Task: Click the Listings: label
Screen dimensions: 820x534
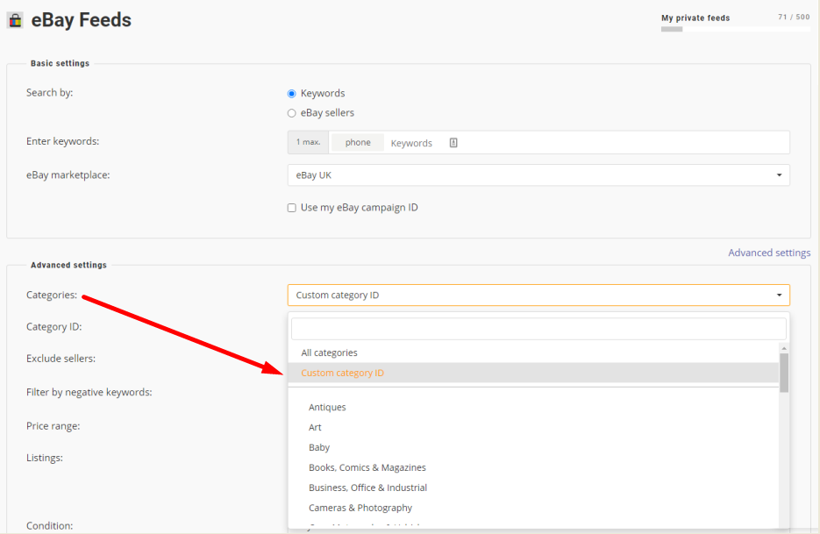Action: [x=45, y=458]
